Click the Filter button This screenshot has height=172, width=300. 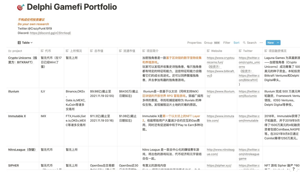point(227,43)
